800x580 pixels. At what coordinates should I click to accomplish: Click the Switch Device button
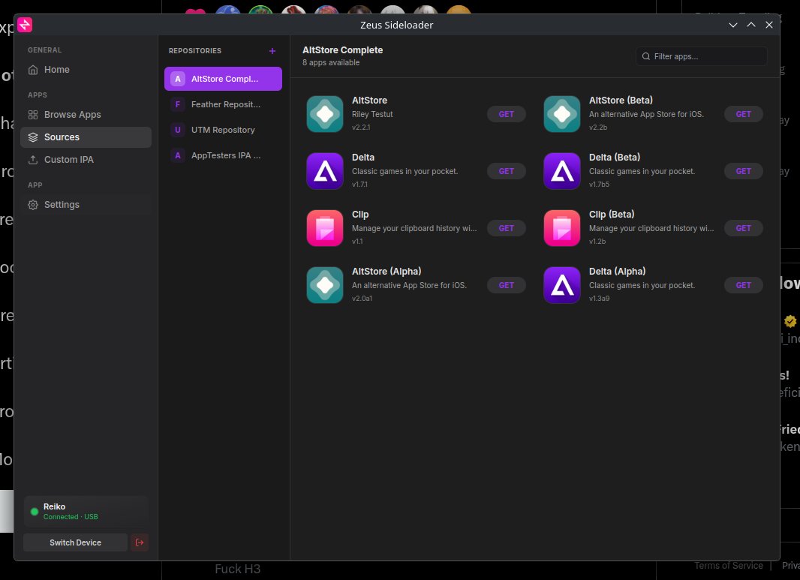click(x=76, y=542)
